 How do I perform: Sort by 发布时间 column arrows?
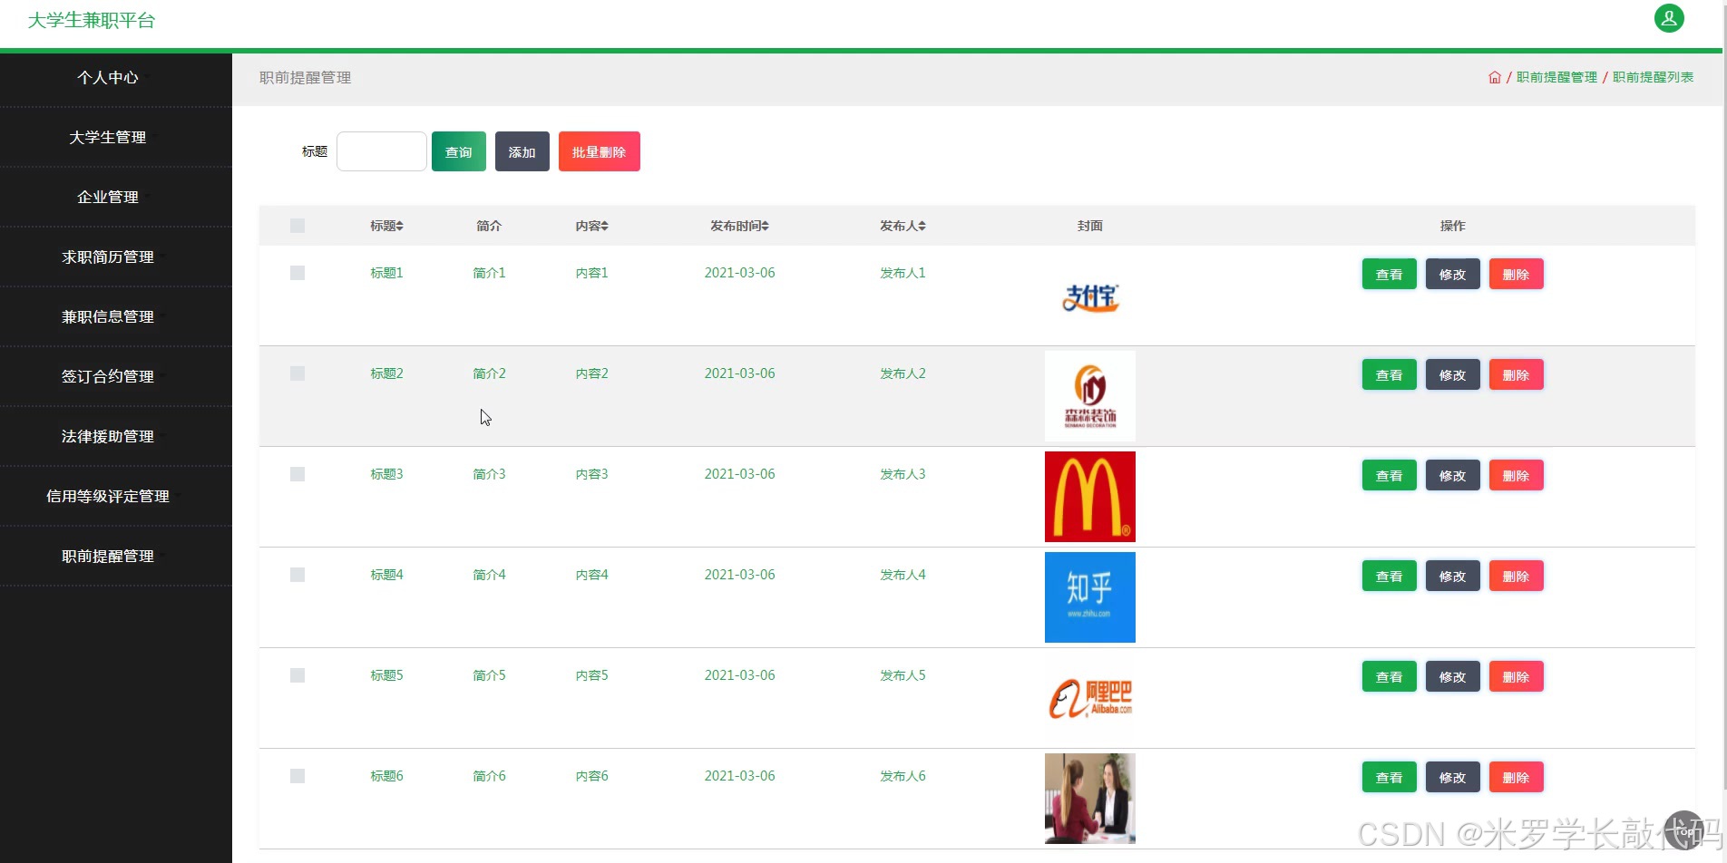pos(766,226)
